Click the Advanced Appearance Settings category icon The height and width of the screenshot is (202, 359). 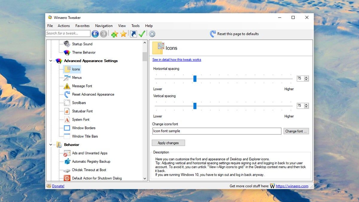coord(59,61)
